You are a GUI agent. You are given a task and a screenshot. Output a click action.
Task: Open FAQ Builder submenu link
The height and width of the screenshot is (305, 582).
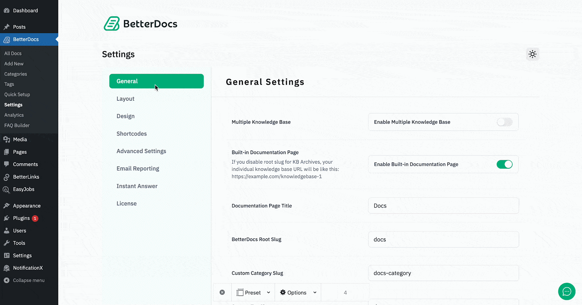click(x=17, y=125)
